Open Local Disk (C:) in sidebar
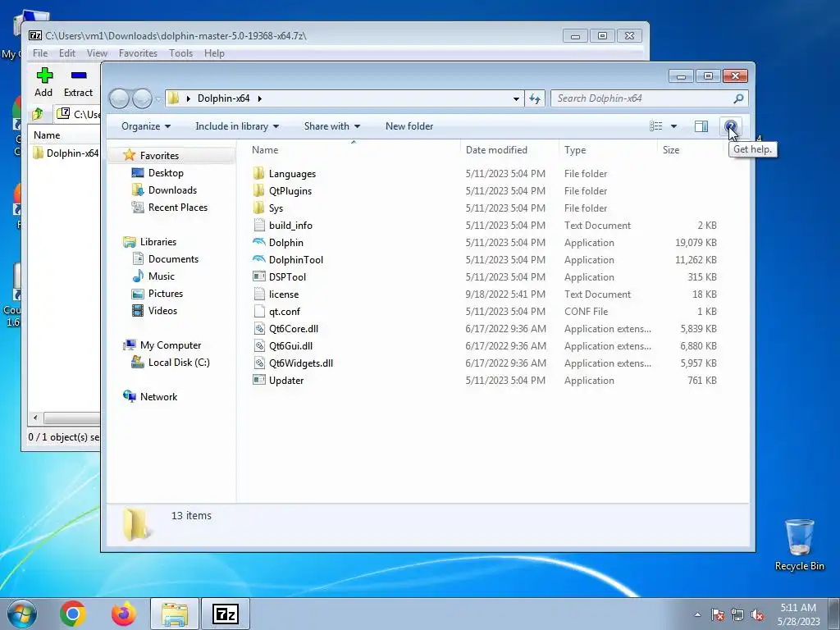The image size is (840, 630). tap(178, 362)
